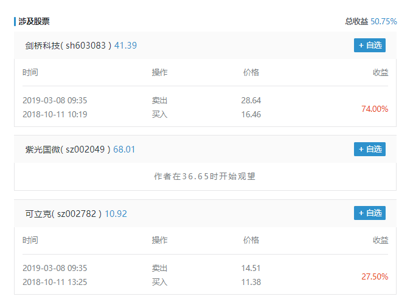This screenshot has height=302, width=413.
Task: Click the 操作 column header in 剑桥科技 table
Action: point(159,72)
